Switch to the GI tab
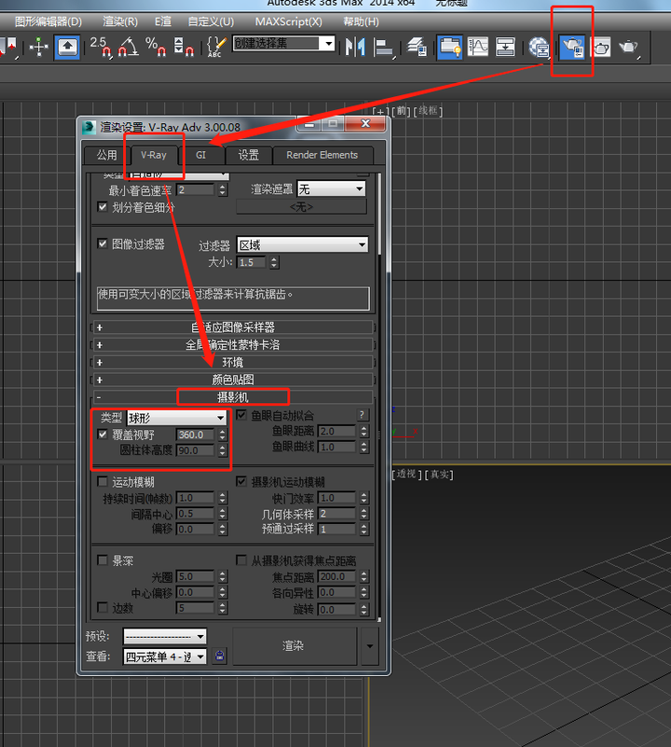Viewport: 671px width, 747px height. 201,155
